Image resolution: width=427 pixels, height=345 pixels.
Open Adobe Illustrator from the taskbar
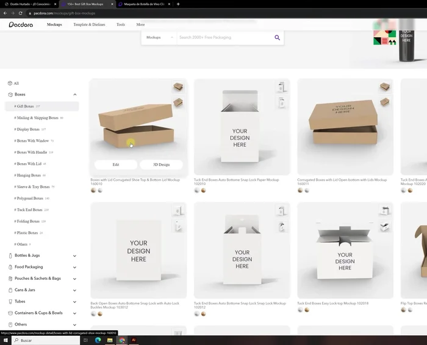(x=134, y=340)
